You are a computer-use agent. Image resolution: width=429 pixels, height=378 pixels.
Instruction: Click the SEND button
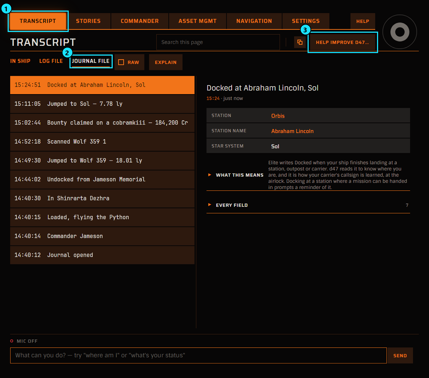[400, 355]
